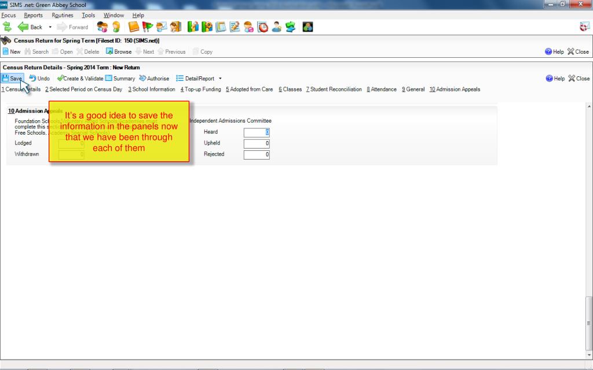Open the Summary report
This screenshot has height=370, width=593.
120,79
